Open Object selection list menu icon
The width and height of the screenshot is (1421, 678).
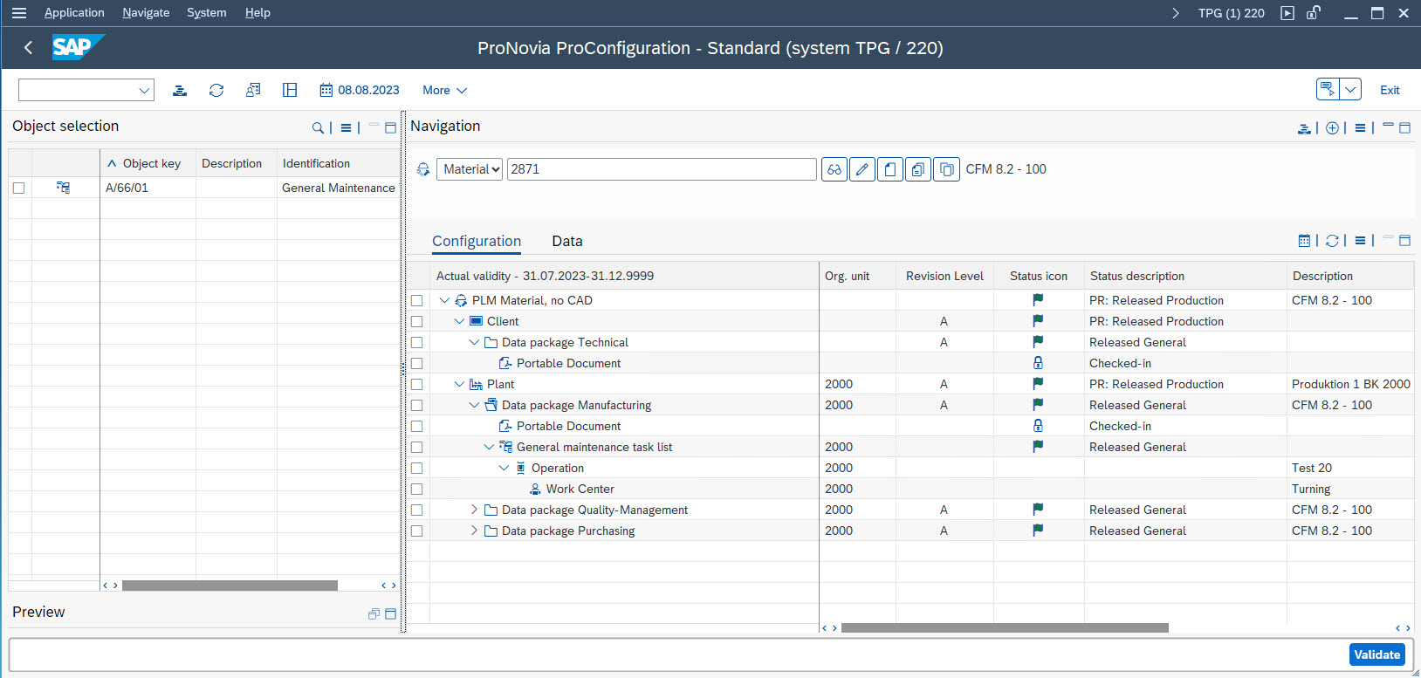coord(346,127)
